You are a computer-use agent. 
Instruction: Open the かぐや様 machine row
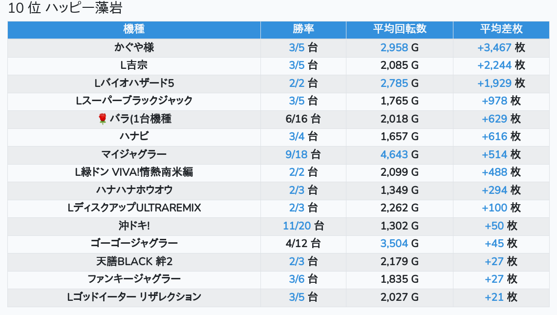point(134,48)
